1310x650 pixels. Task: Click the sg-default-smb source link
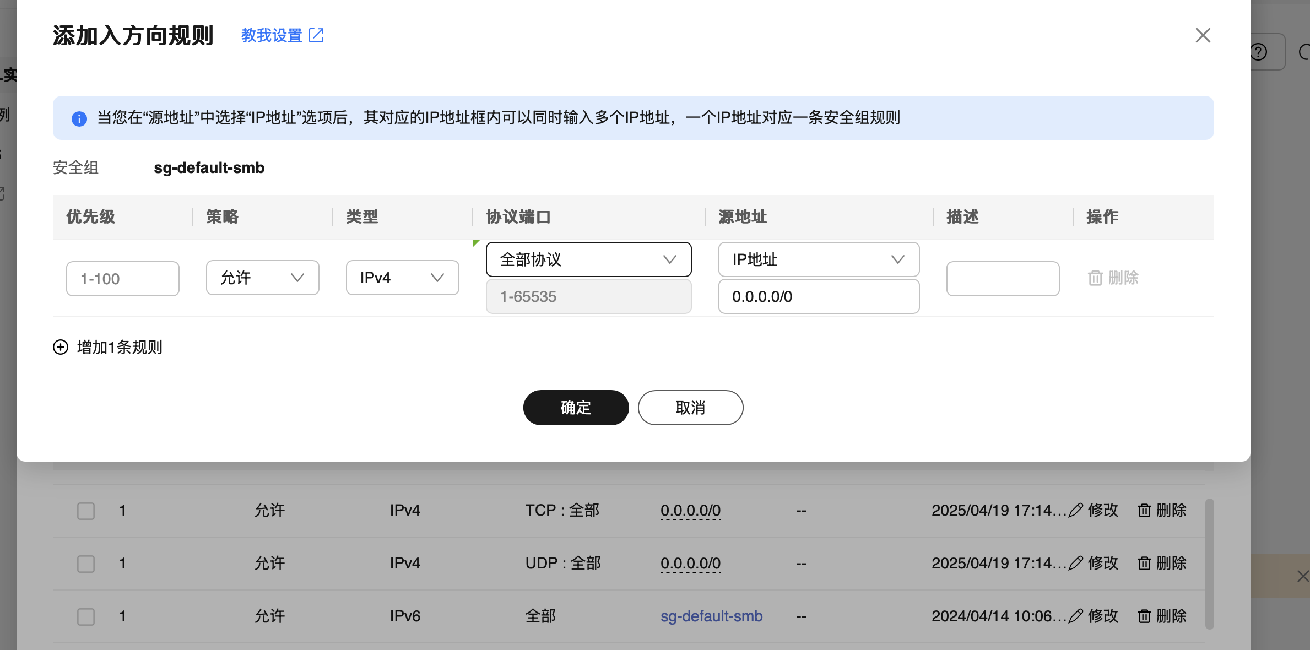pos(711,616)
